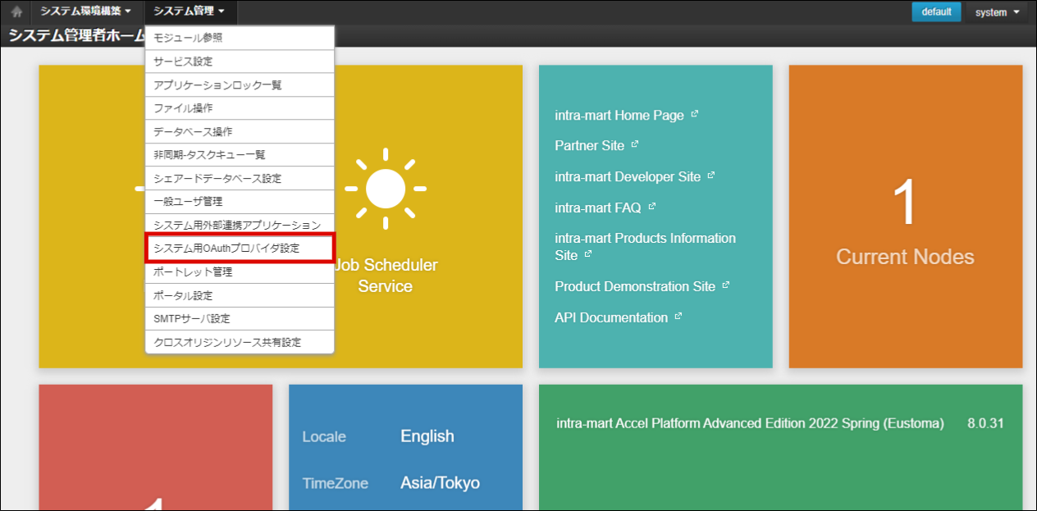Click external link icon beside intra-mart FAQ
The height and width of the screenshot is (511, 1037).
tap(652, 207)
